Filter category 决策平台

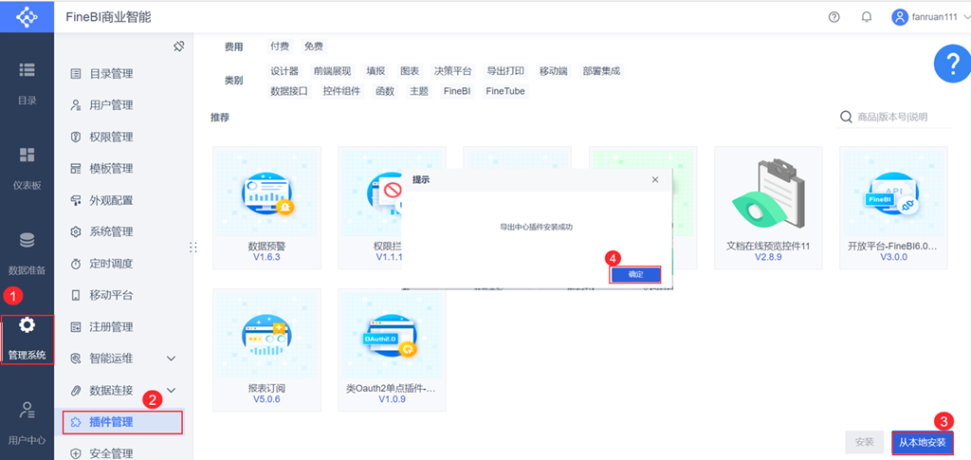click(x=452, y=71)
